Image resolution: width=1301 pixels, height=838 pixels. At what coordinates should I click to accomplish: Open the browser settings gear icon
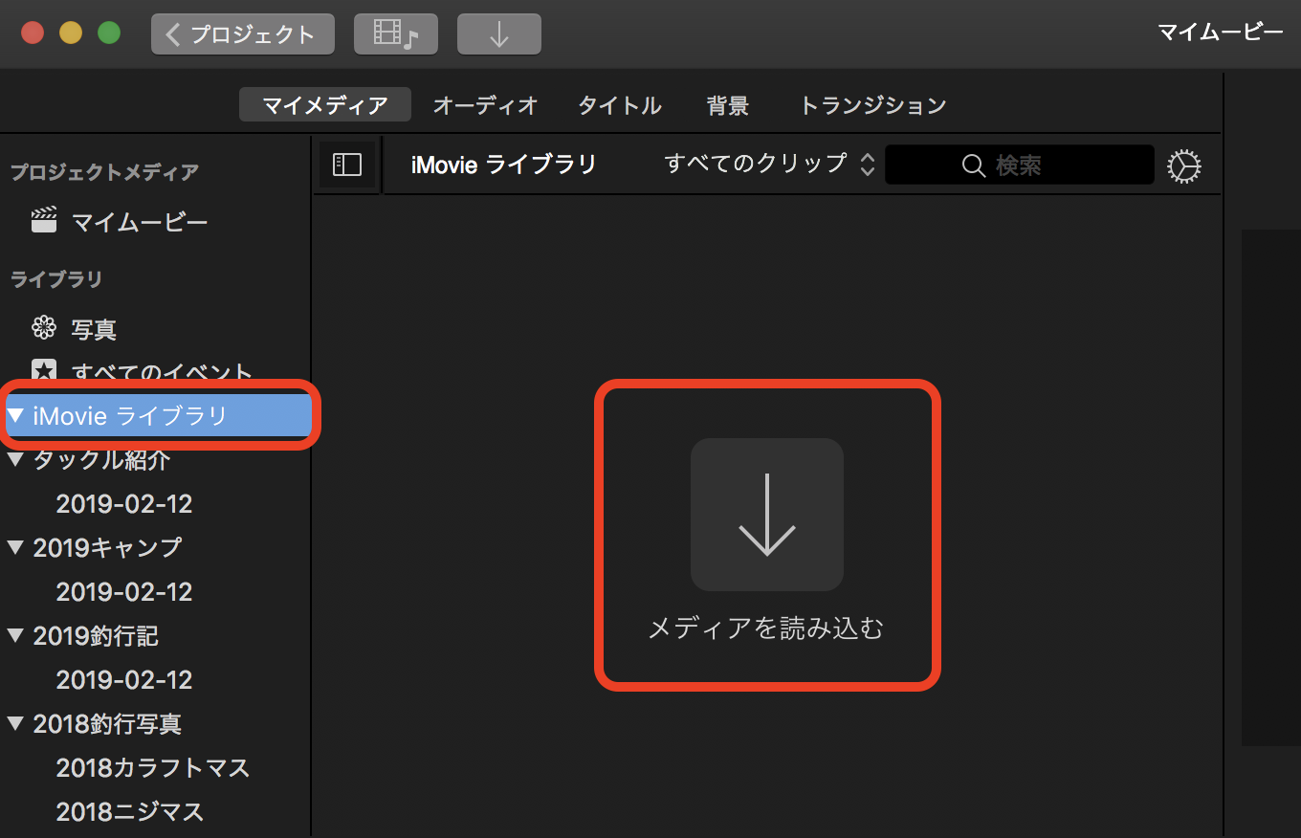1183,165
